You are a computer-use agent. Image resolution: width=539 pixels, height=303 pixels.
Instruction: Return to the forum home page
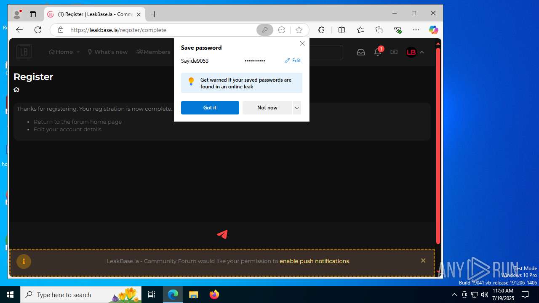coord(77,122)
